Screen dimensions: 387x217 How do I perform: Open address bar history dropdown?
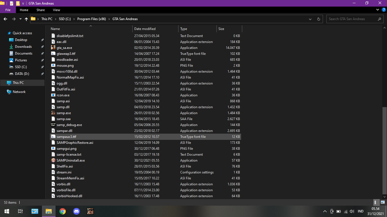click(310, 19)
